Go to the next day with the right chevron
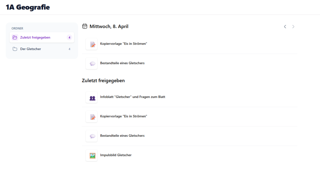Image resolution: width=320 pixels, height=171 pixels. click(293, 27)
